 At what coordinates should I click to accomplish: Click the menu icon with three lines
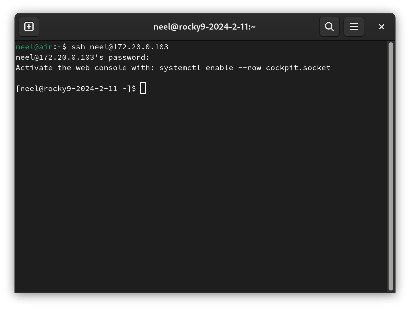pos(354,26)
